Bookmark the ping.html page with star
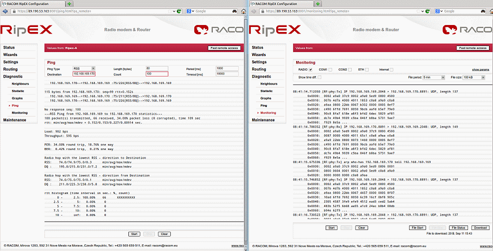The height and width of the screenshot is (251, 493). click(170, 11)
